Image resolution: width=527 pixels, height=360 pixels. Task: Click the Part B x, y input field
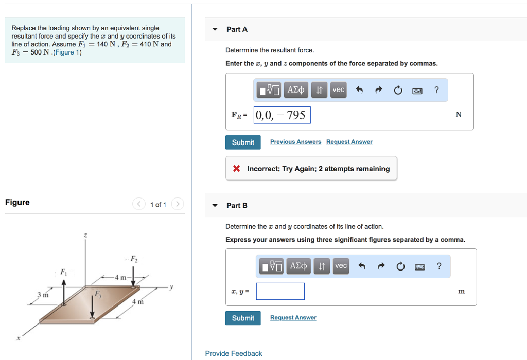[280, 292]
